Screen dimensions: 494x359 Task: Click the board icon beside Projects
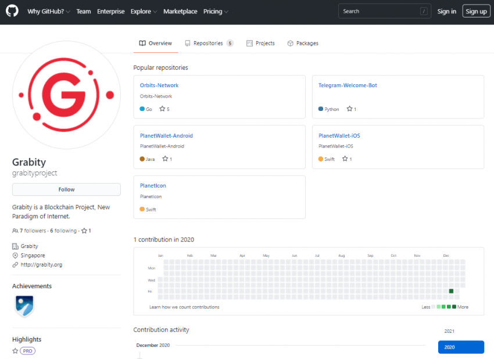pyautogui.click(x=249, y=43)
